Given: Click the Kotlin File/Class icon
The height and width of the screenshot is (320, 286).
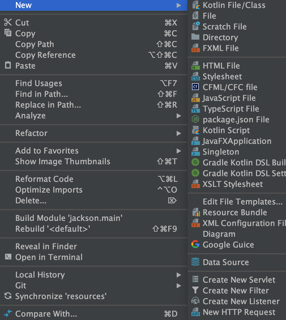Looking at the screenshot, I should click(196, 5).
